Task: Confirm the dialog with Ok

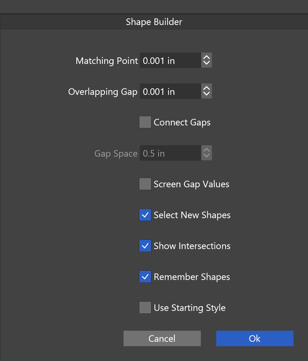Action: 255,338
